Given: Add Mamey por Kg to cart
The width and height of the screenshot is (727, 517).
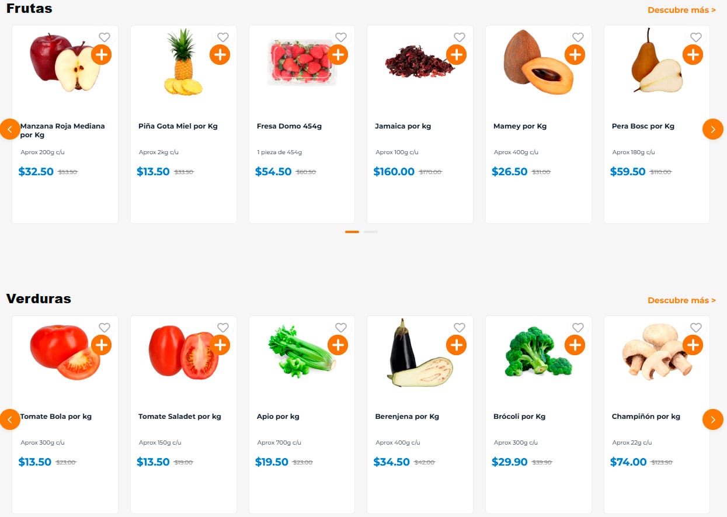Looking at the screenshot, I should pyautogui.click(x=575, y=55).
